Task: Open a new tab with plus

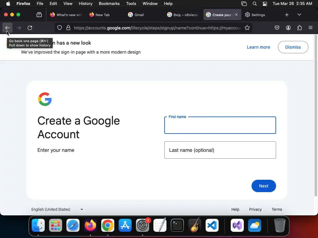Action: coord(287,15)
